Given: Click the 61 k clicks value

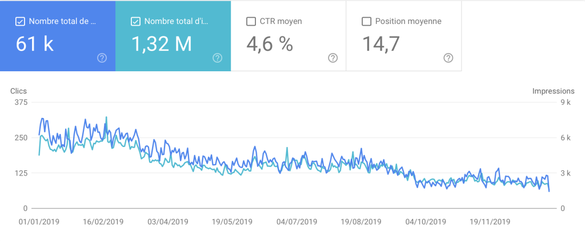Looking at the screenshot, I should (x=35, y=44).
